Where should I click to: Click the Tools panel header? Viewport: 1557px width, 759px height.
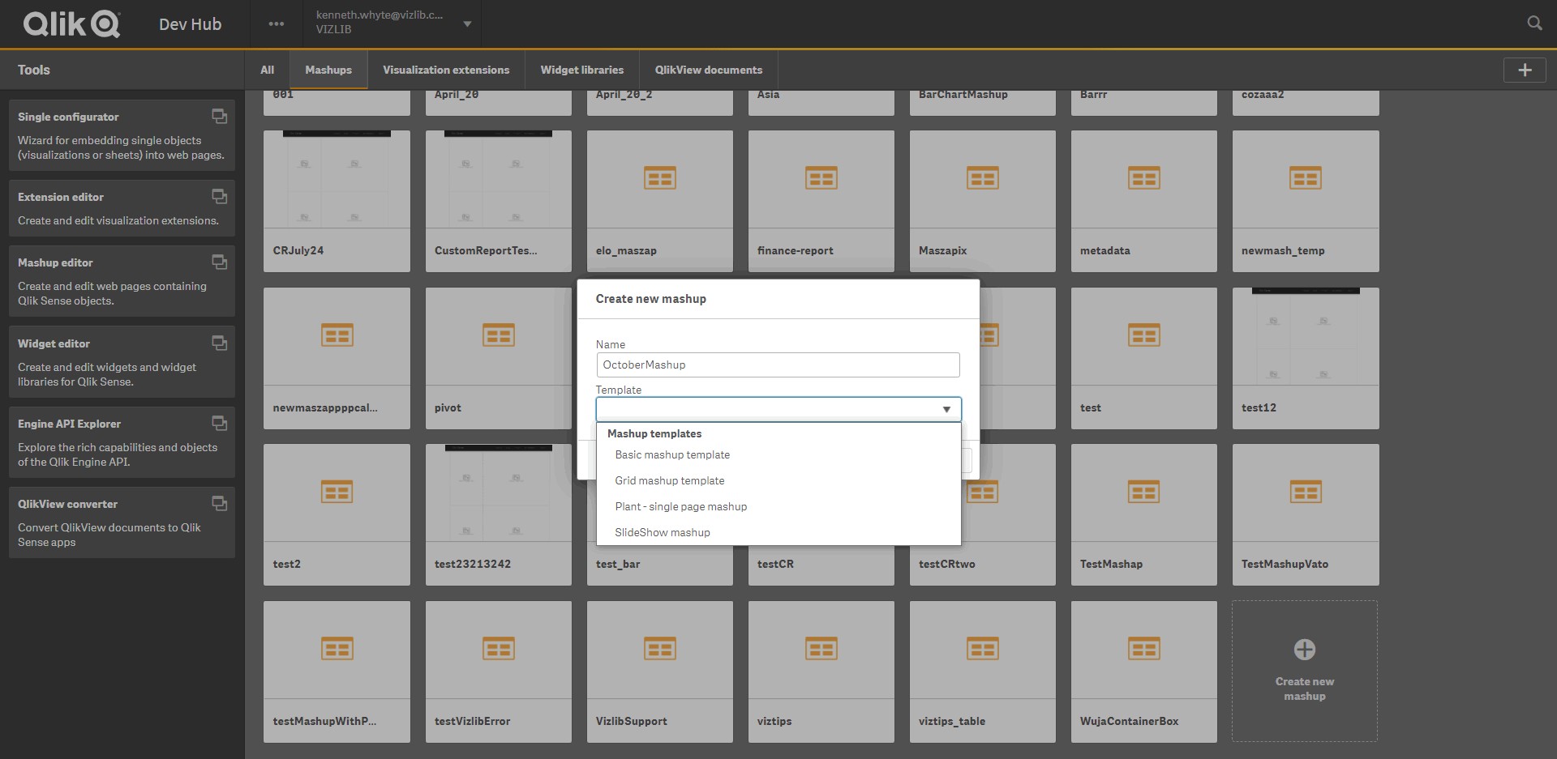point(34,70)
